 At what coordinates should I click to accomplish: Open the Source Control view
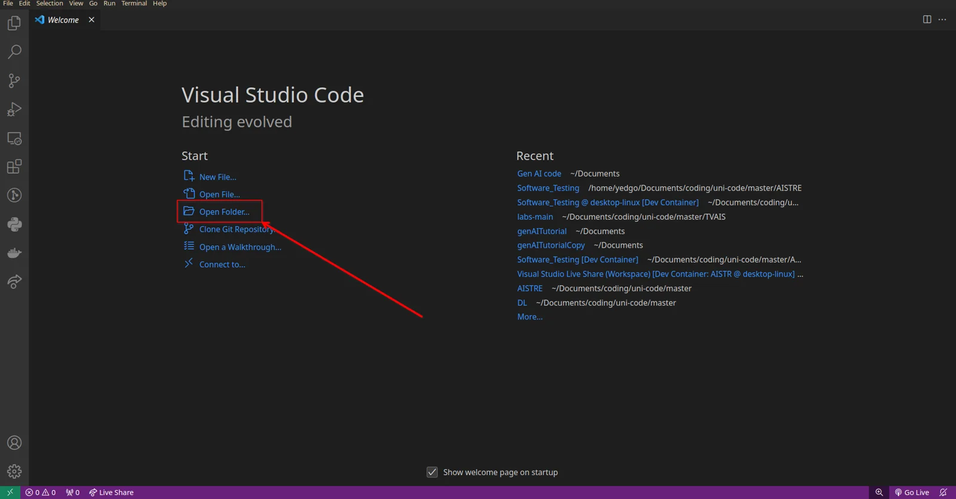pos(14,81)
